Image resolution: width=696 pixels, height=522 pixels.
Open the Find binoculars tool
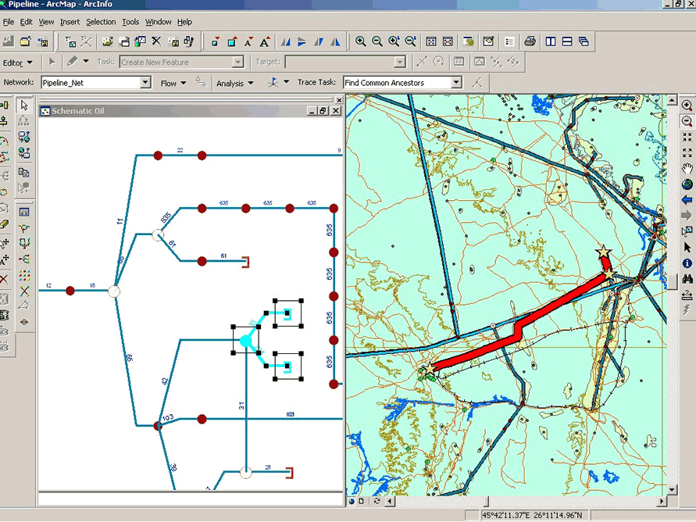click(x=687, y=279)
